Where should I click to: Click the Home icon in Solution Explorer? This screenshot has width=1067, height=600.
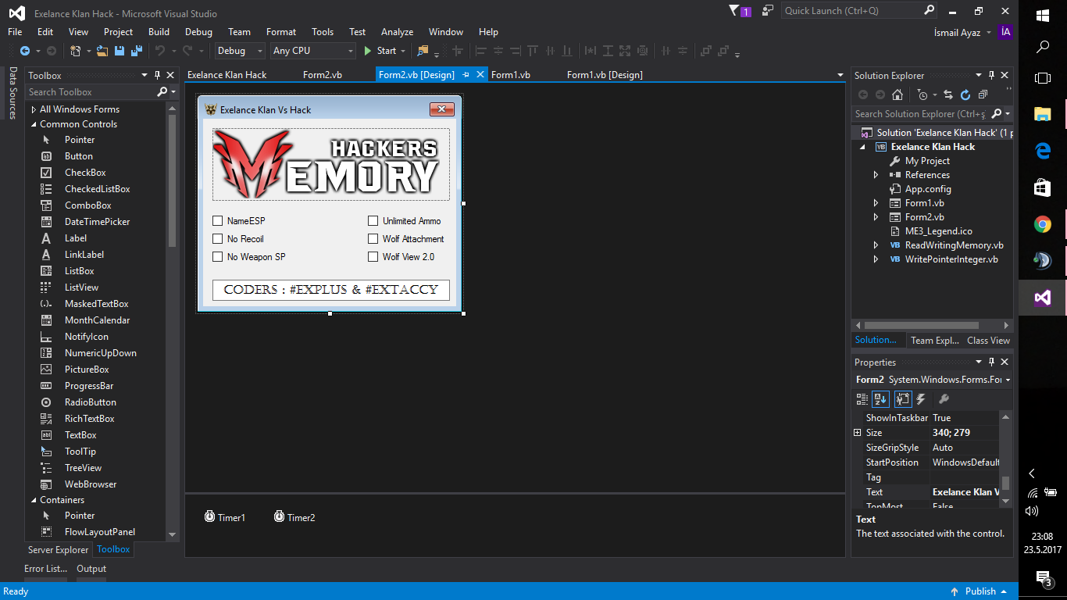897,95
